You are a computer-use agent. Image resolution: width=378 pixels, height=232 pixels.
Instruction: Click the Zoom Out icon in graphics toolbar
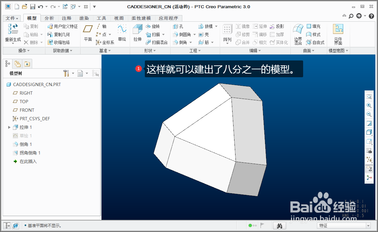tap(369, 114)
